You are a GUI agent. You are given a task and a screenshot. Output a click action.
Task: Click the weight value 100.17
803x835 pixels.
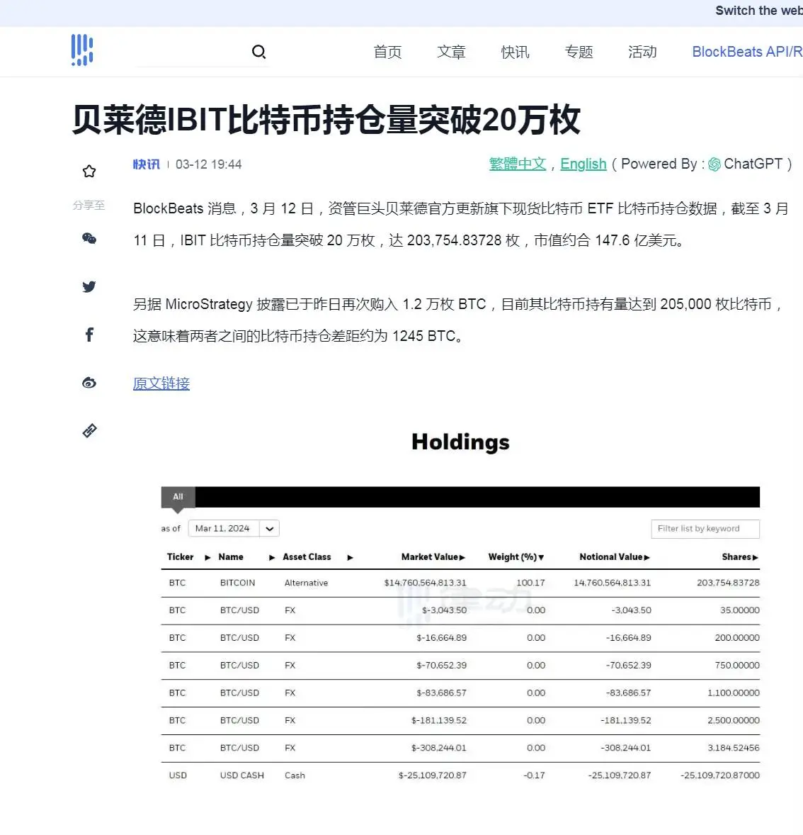pos(530,583)
